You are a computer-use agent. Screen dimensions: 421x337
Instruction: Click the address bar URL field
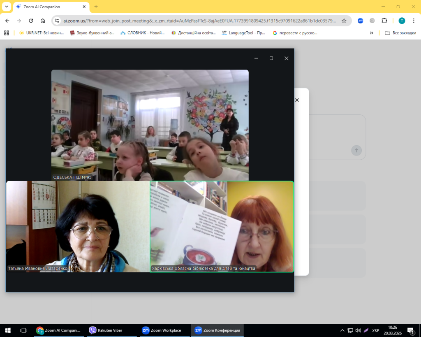pos(197,21)
